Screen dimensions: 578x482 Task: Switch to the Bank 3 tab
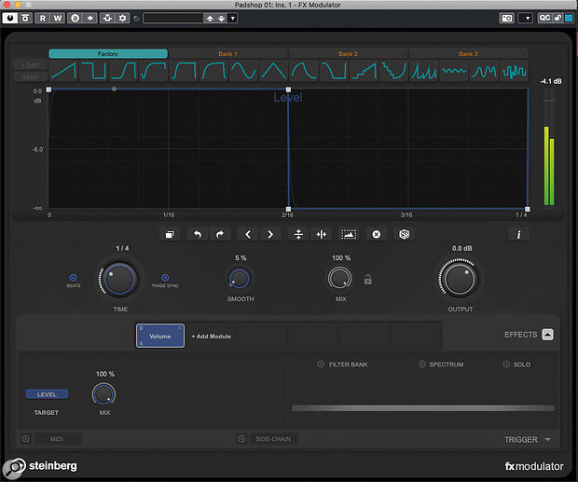point(468,54)
